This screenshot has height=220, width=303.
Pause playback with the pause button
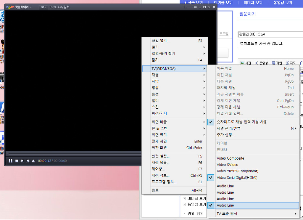tap(11, 161)
